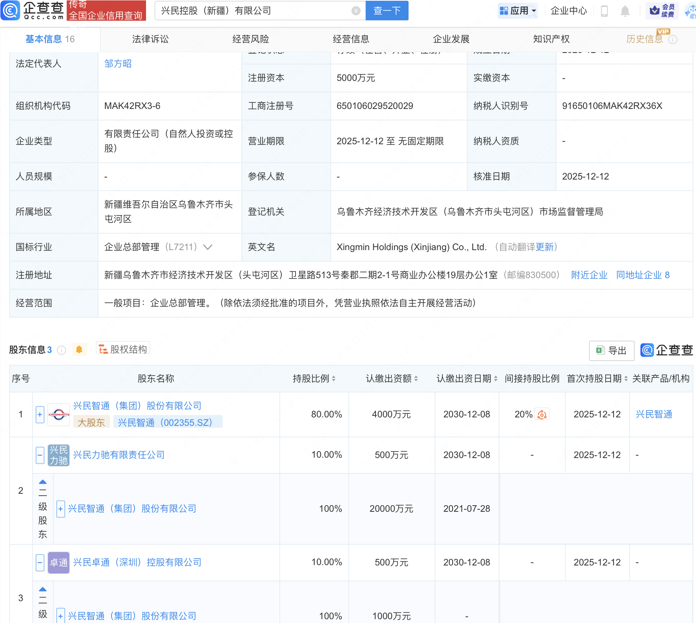Click the notification bell icon in the header
The width and height of the screenshot is (696, 623).
[625, 10]
